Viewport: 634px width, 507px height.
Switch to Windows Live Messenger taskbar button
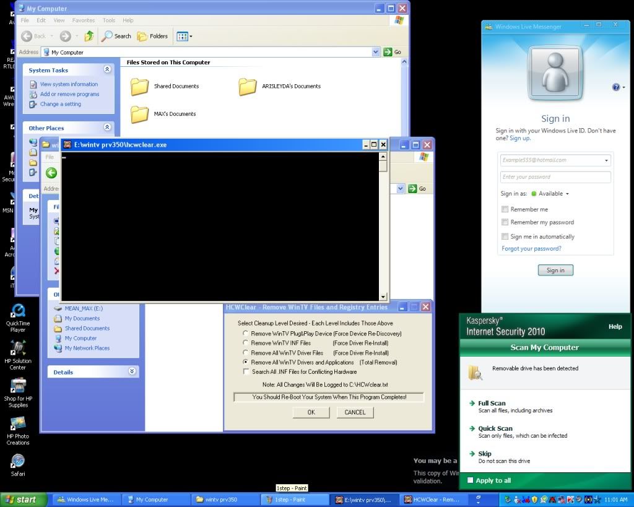(x=87, y=500)
